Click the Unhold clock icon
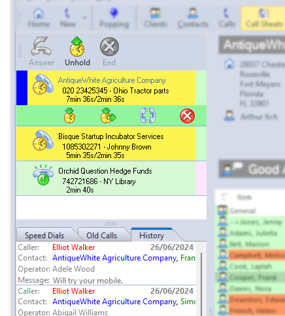This screenshot has height=316, width=285. point(77,46)
